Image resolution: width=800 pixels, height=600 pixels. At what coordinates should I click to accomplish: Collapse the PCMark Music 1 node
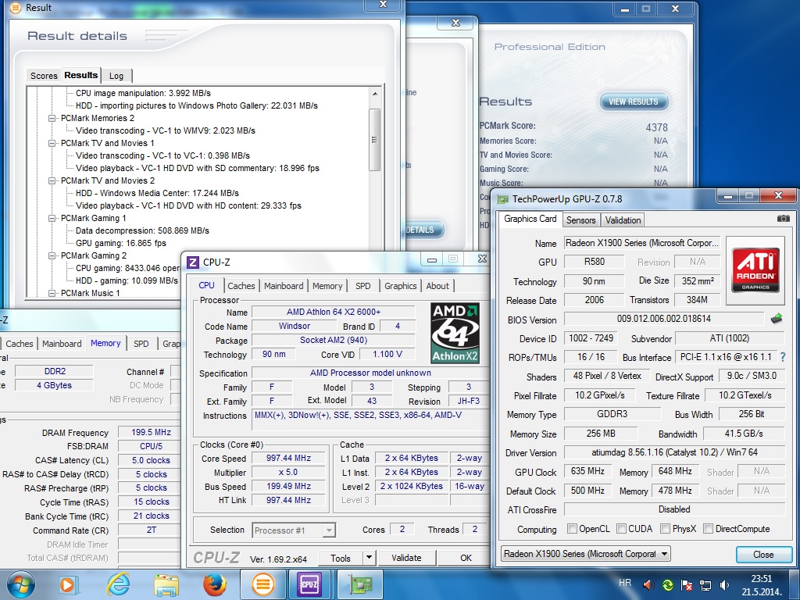[52, 293]
